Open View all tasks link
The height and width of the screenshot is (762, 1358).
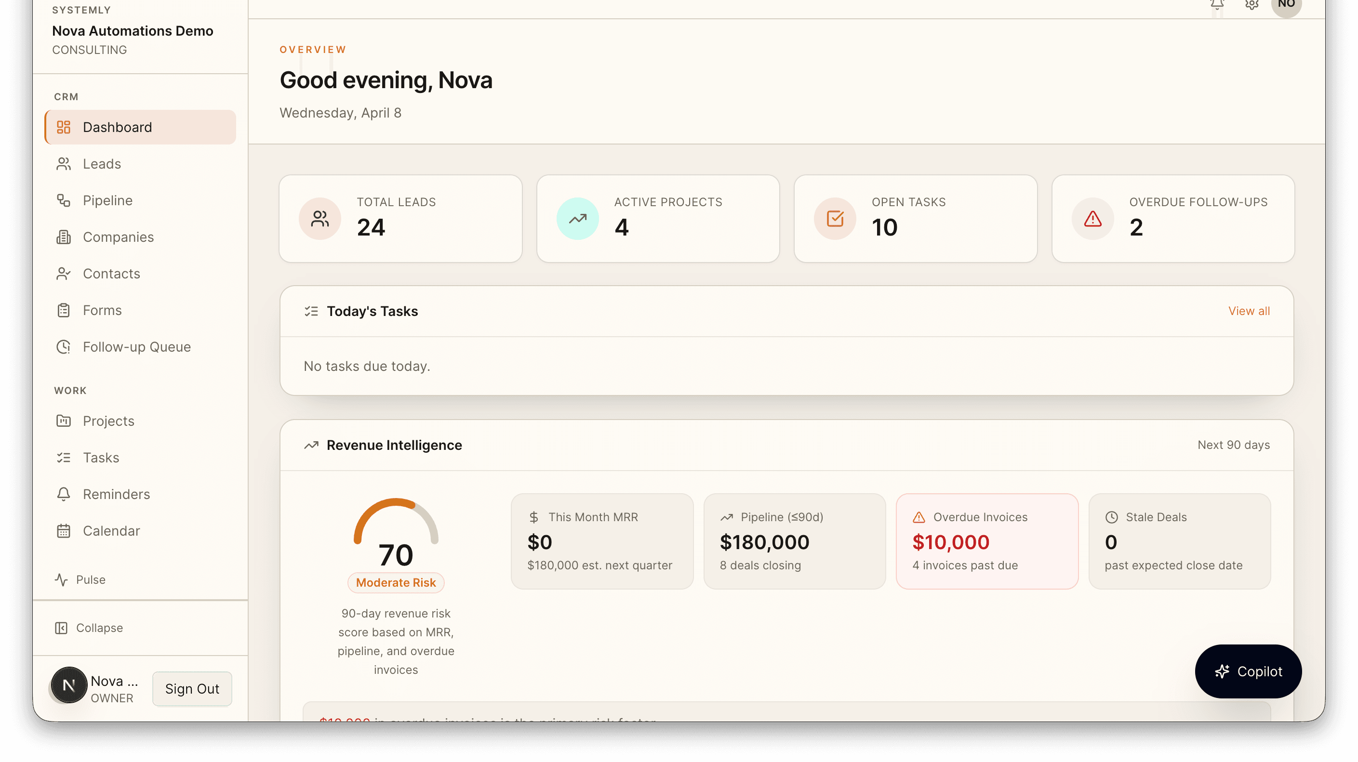pyautogui.click(x=1249, y=311)
